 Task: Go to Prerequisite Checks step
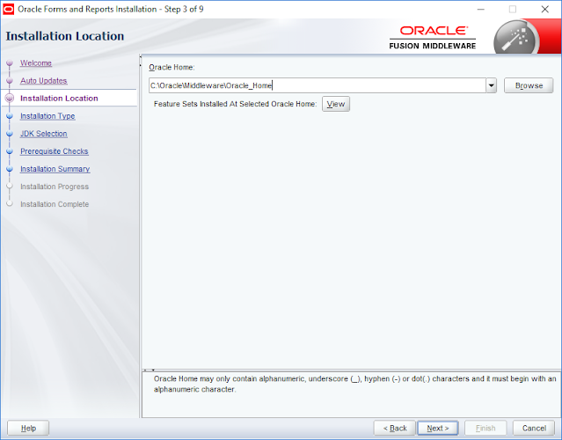pyautogui.click(x=55, y=151)
